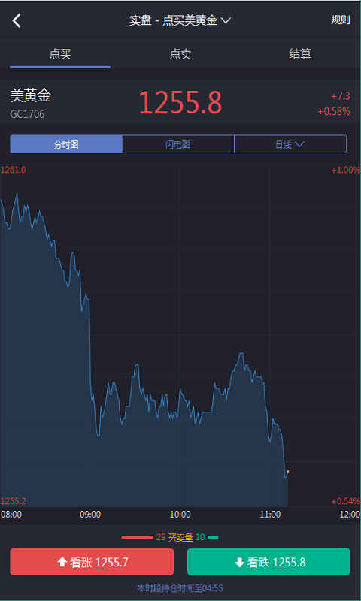361x601 pixels.
Task: Go back using the left arrow icon
Action: pyautogui.click(x=17, y=20)
